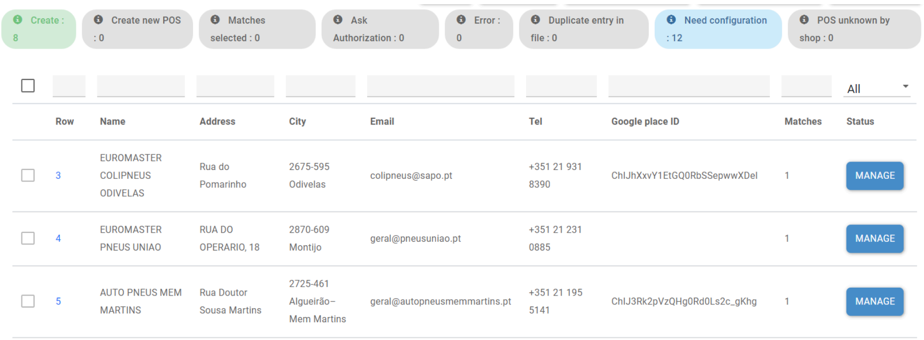Click info icon on Ask Authorization chip
This screenshot has width=924, height=340.
pos(338,19)
